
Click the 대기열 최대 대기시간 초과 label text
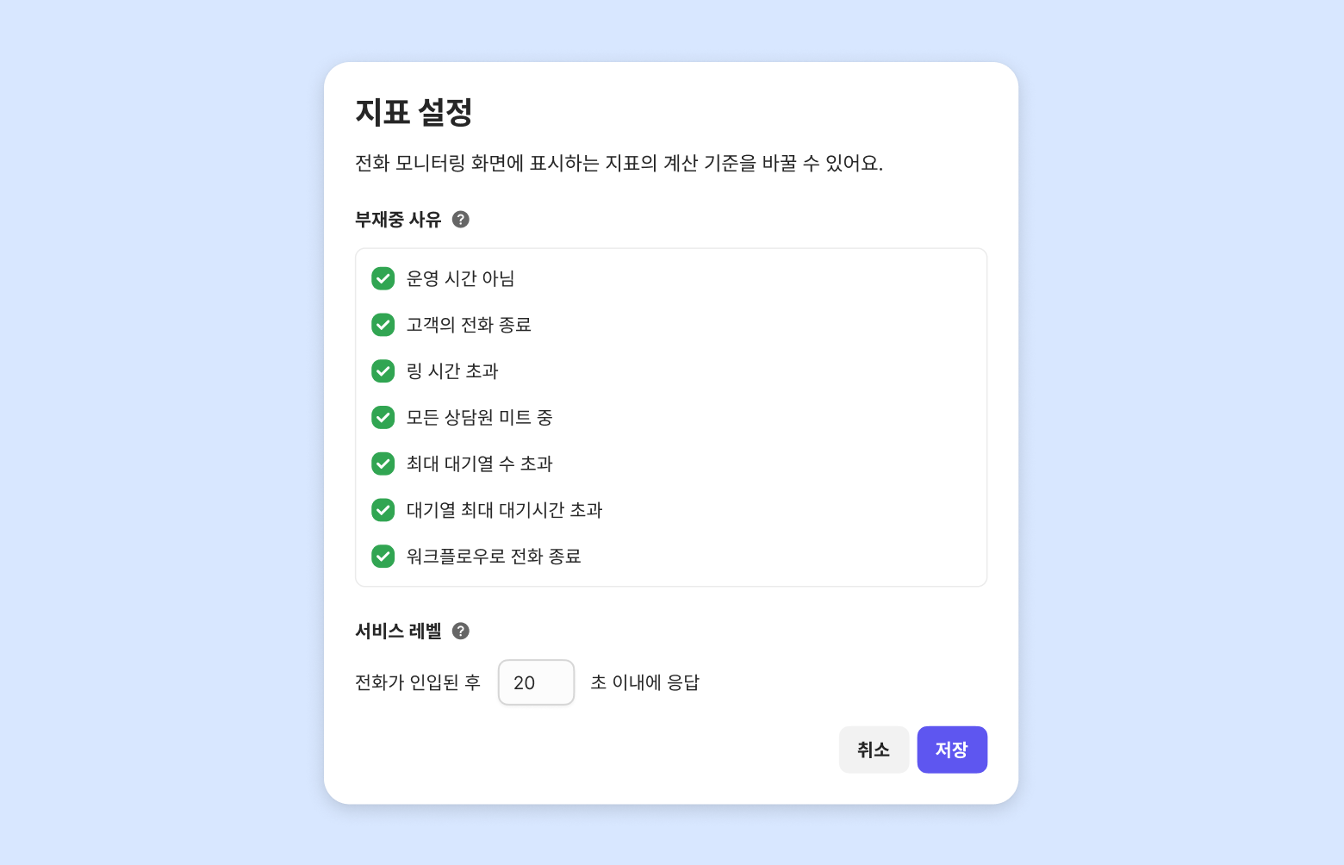(x=504, y=510)
